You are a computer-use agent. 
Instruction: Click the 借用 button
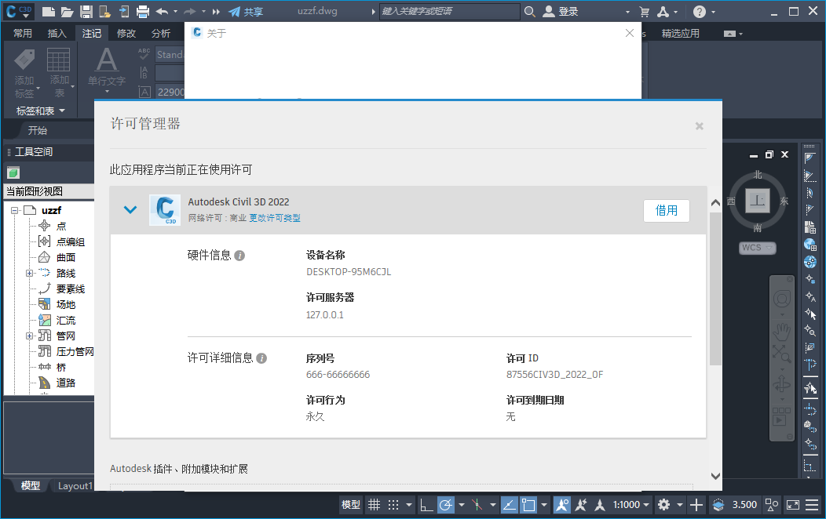tap(666, 210)
